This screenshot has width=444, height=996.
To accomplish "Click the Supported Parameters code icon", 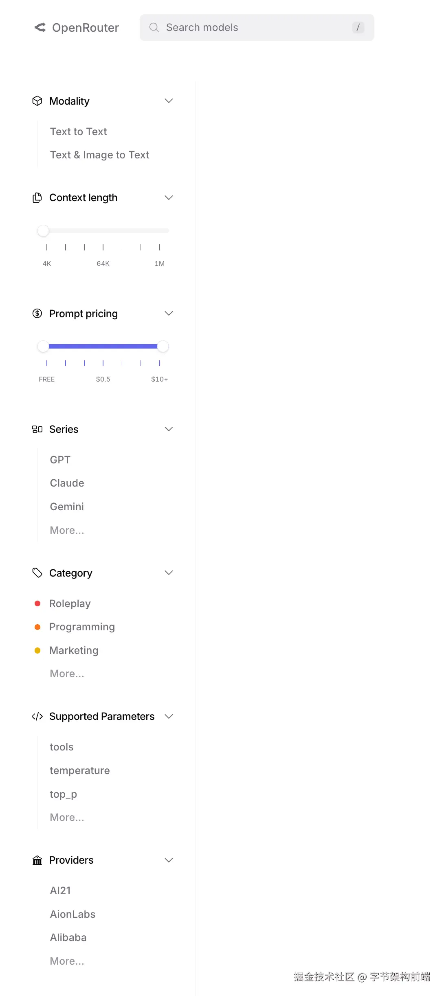I will [x=37, y=716].
